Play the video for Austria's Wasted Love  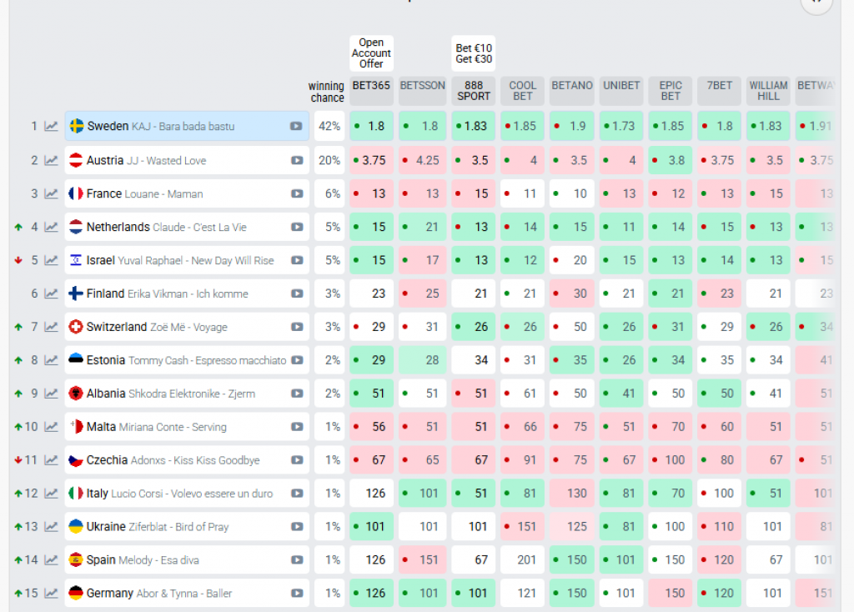(296, 160)
